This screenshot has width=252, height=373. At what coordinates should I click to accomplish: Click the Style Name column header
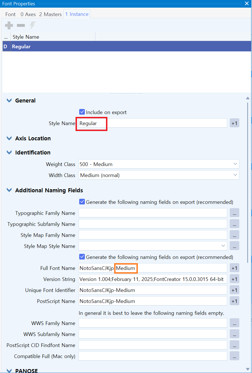tap(53, 37)
